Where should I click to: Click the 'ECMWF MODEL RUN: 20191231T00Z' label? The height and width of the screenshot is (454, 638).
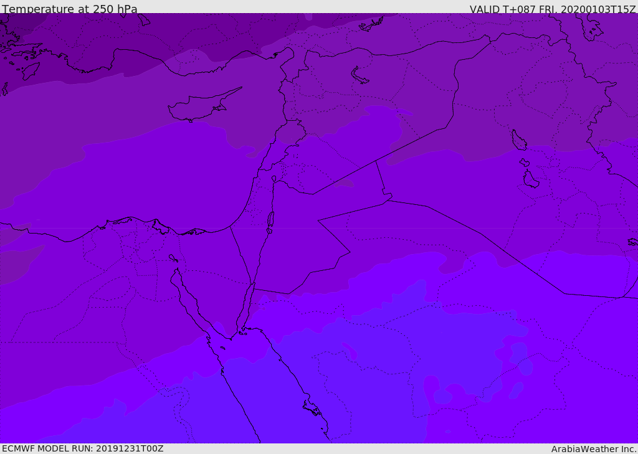[83, 448]
